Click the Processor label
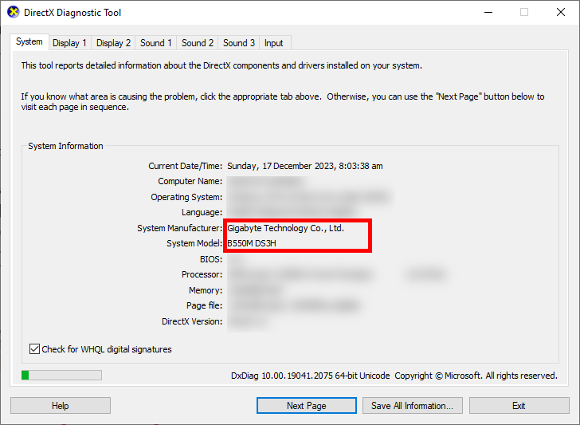580x425 pixels. pyautogui.click(x=202, y=274)
